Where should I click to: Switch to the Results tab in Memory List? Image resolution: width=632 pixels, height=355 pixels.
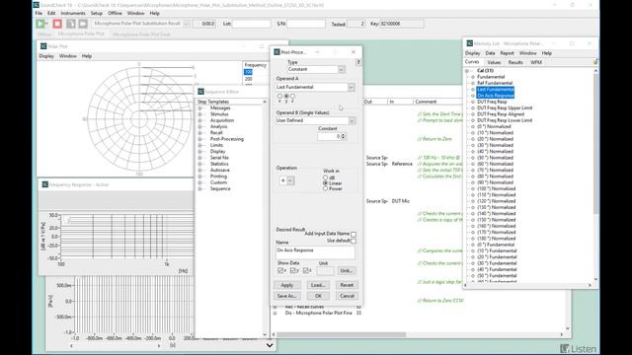(x=515, y=62)
